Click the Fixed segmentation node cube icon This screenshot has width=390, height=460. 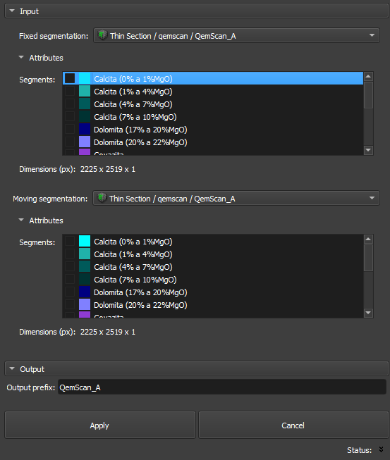(102, 35)
